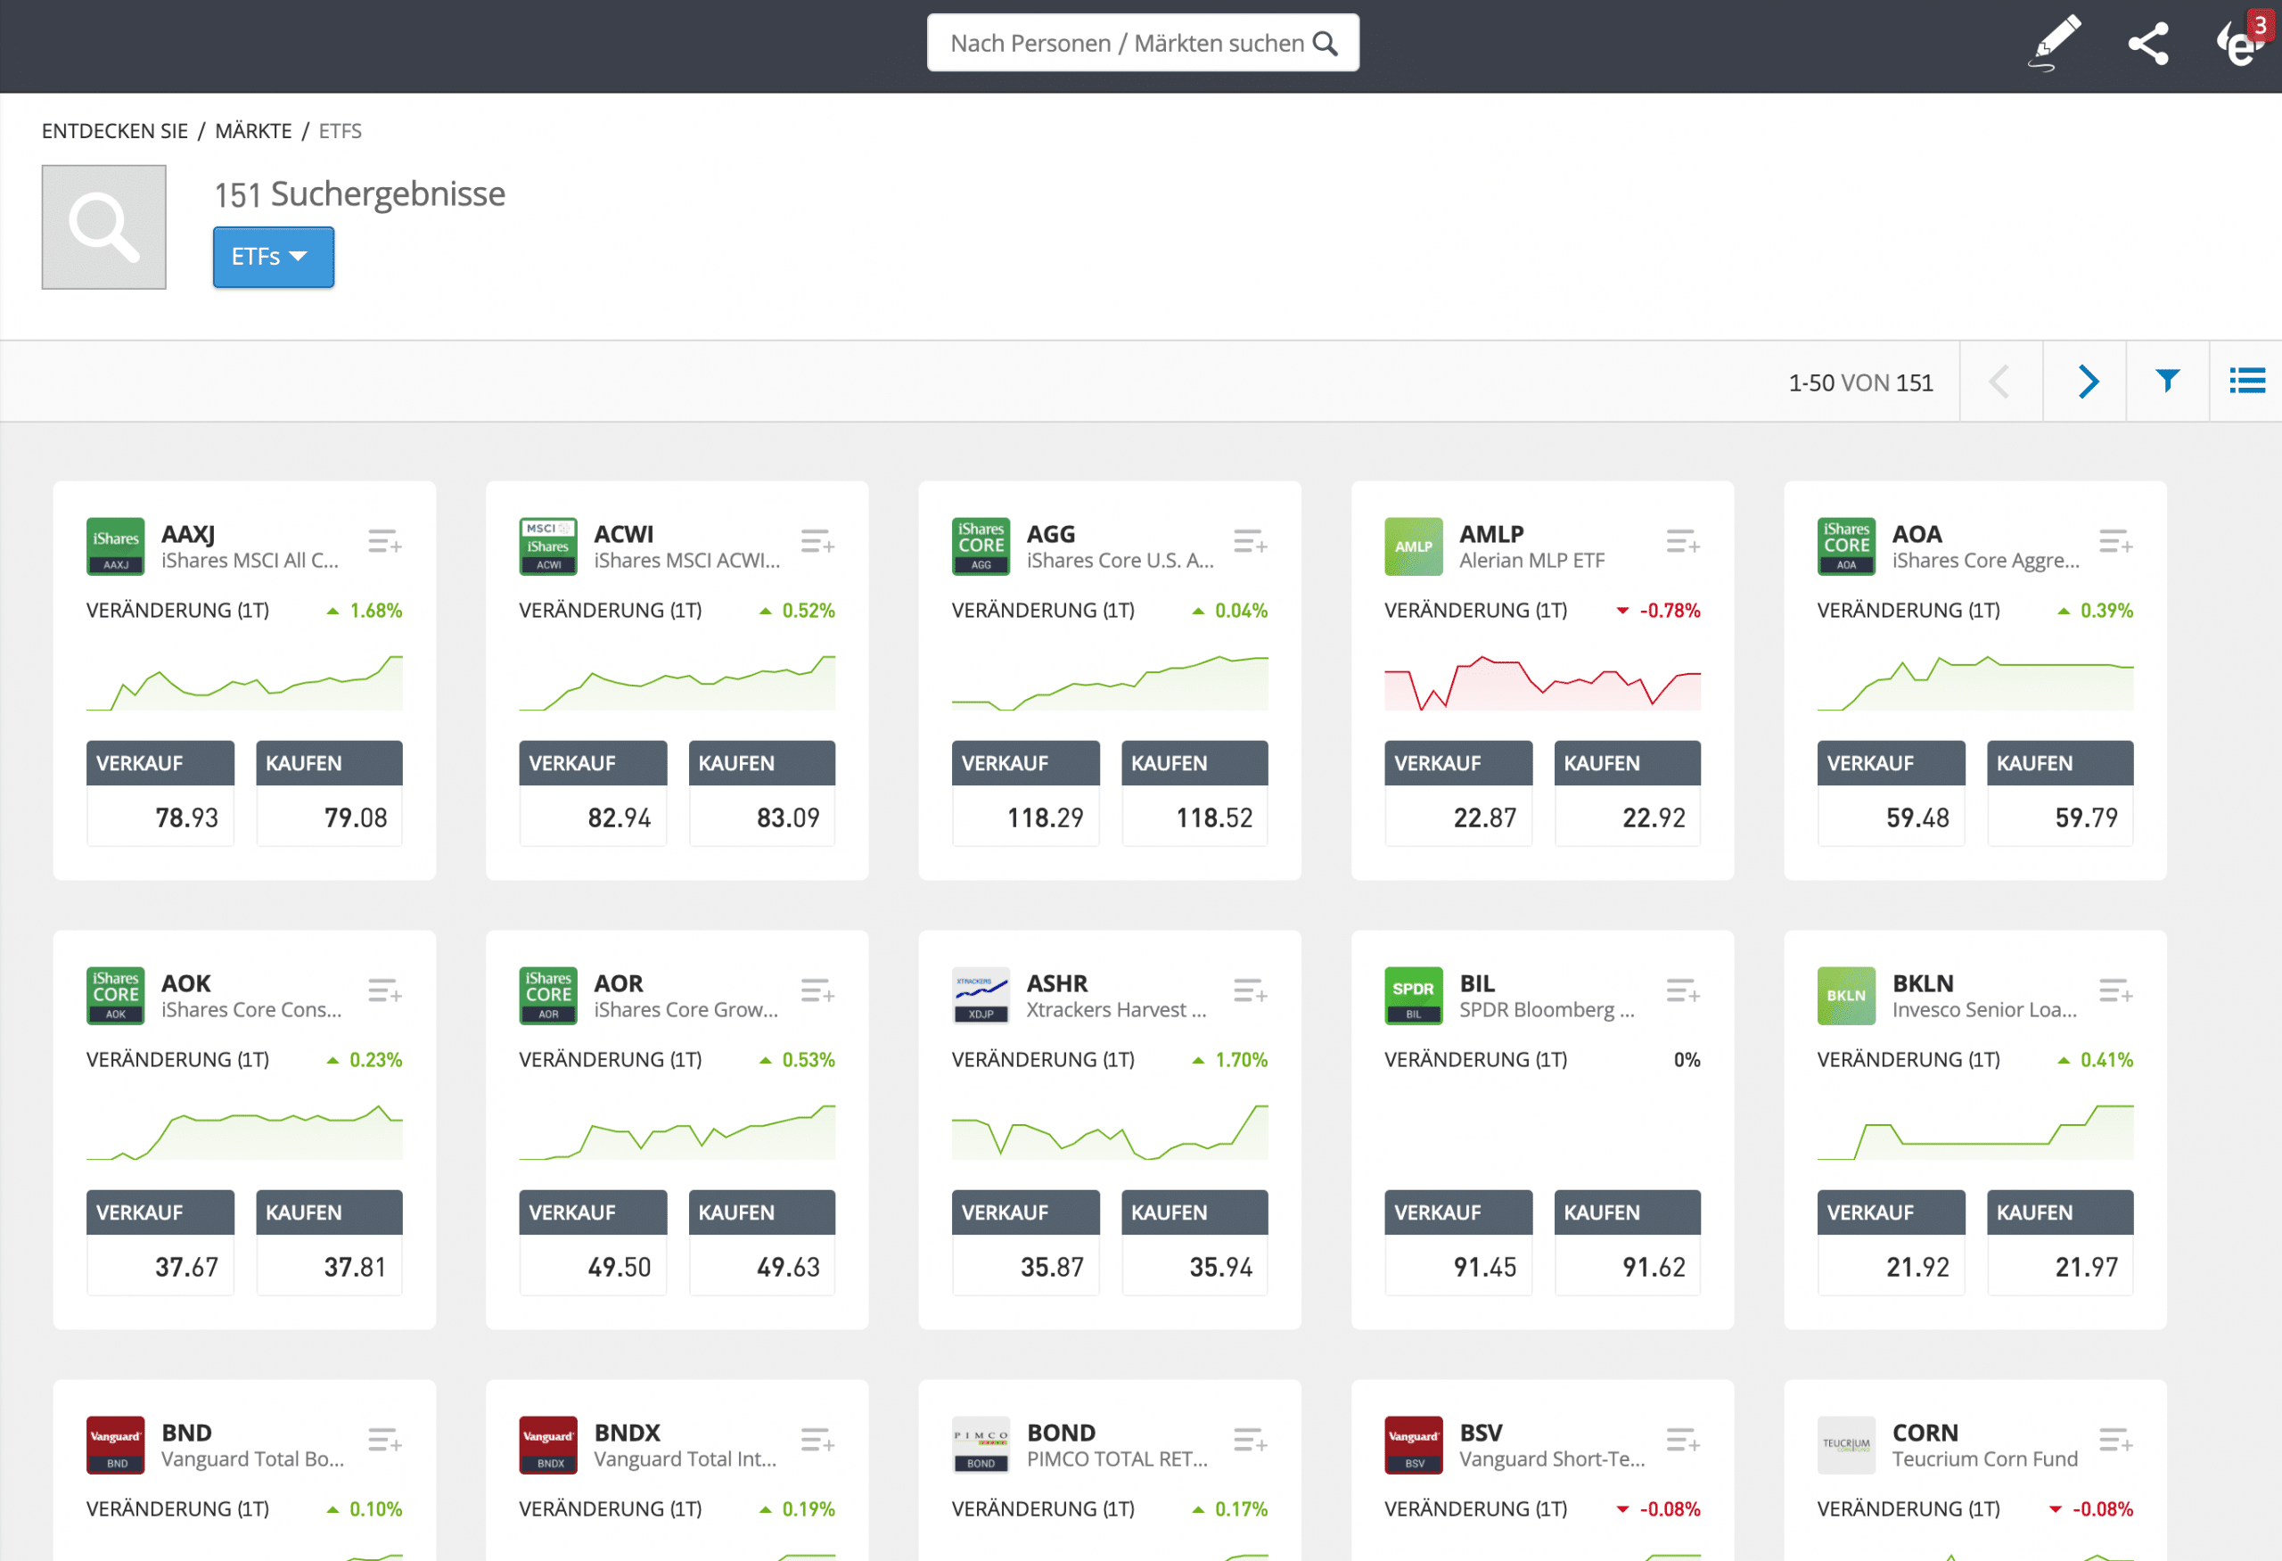This screenshot has width=2282, height=1561.
Task: Click AAXJ KAUFEN button 79.08
Action: coord(329,793)
